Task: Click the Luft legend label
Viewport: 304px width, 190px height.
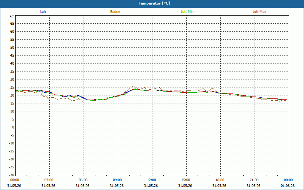Action: (x=43, y=12)
